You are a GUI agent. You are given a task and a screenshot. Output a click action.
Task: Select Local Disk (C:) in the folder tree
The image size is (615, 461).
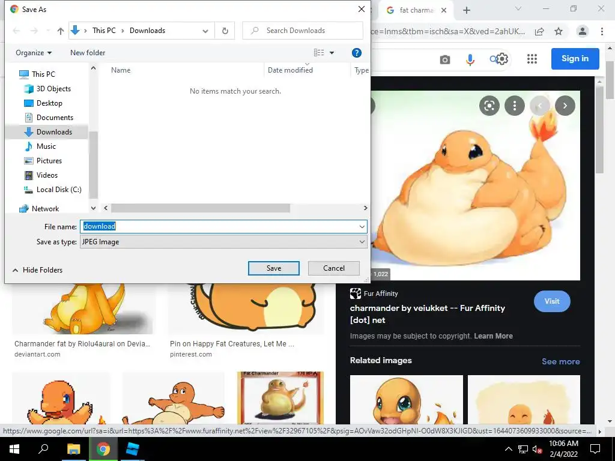coord(53,190)
